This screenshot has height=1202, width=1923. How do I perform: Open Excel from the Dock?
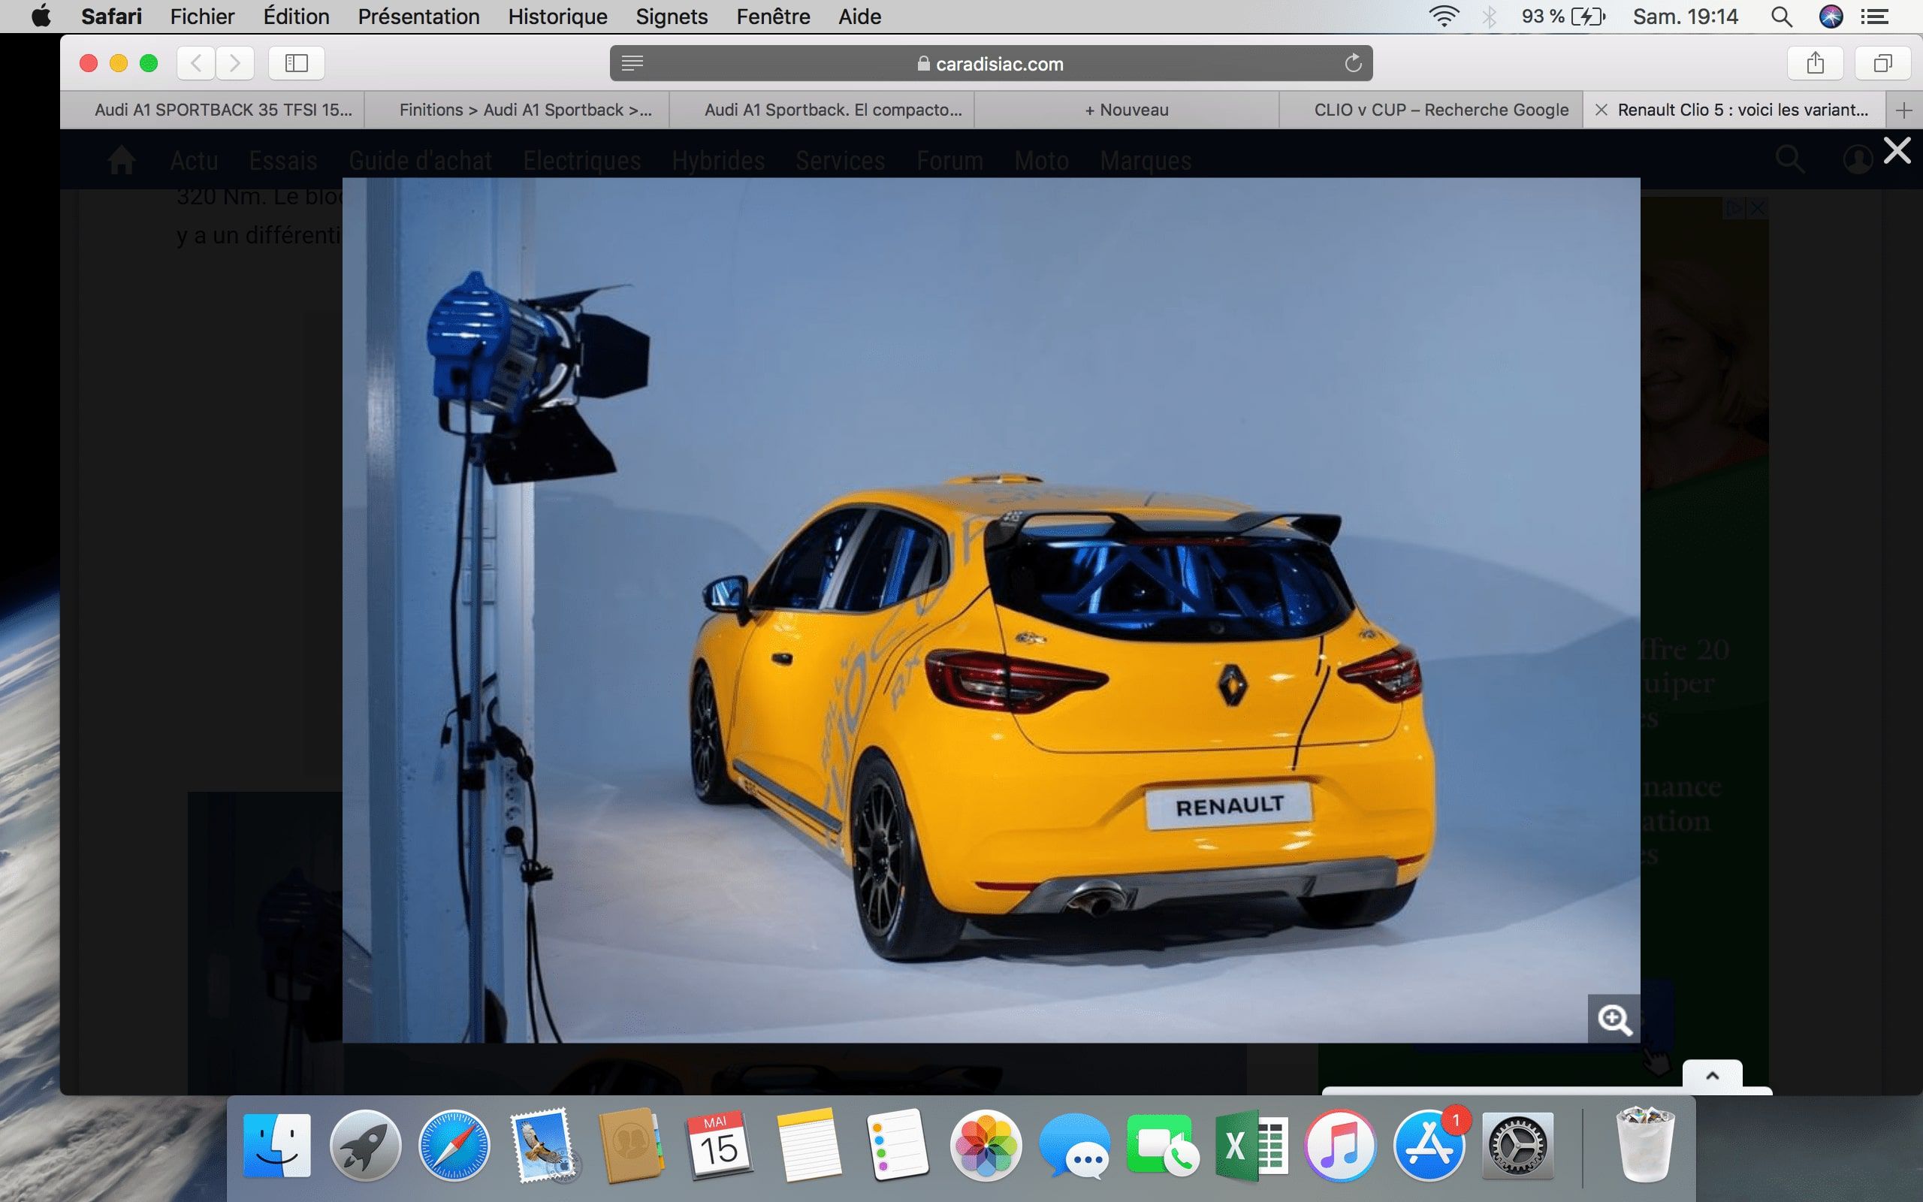[x=1251, y=1146]
